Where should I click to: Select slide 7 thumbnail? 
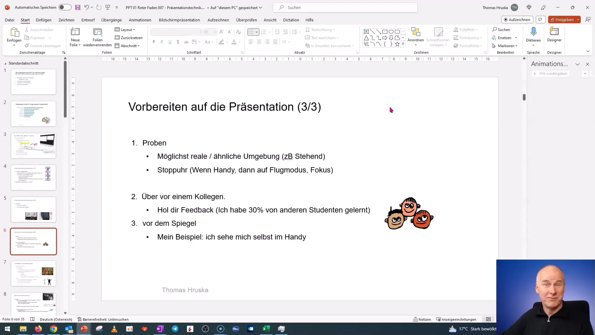pyautogui.click(x=33, y=273)
